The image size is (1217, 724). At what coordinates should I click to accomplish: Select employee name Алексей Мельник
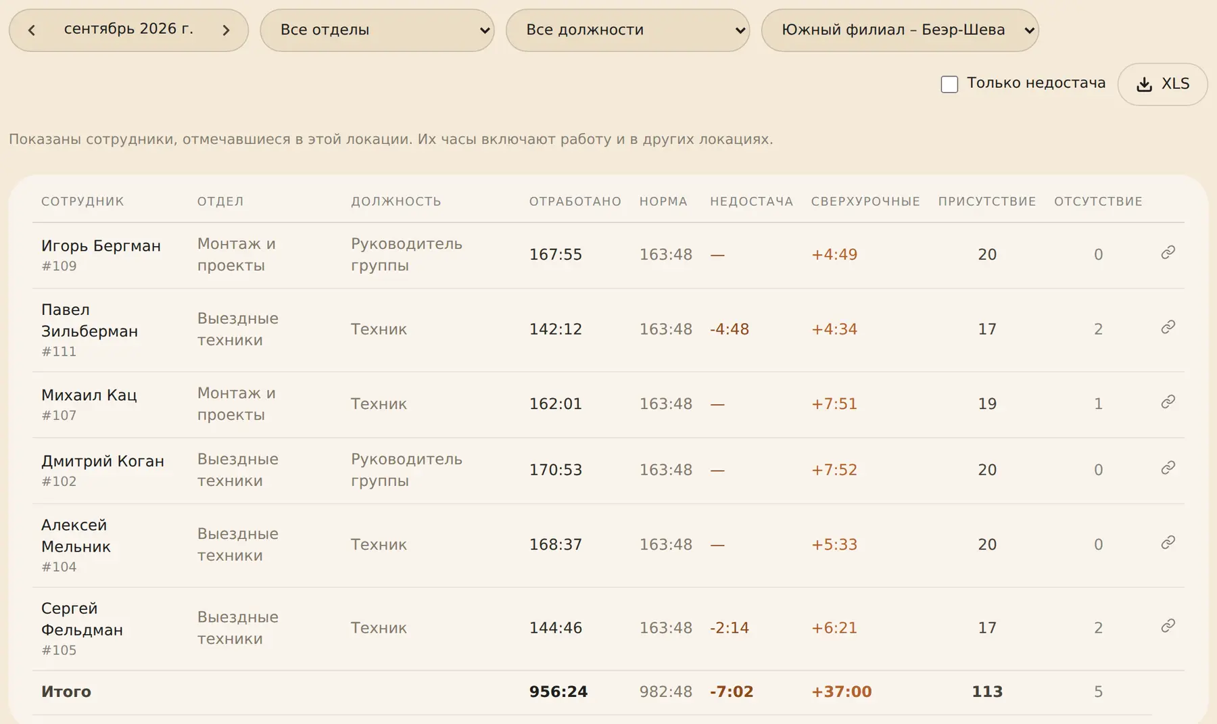click(76, 535)
